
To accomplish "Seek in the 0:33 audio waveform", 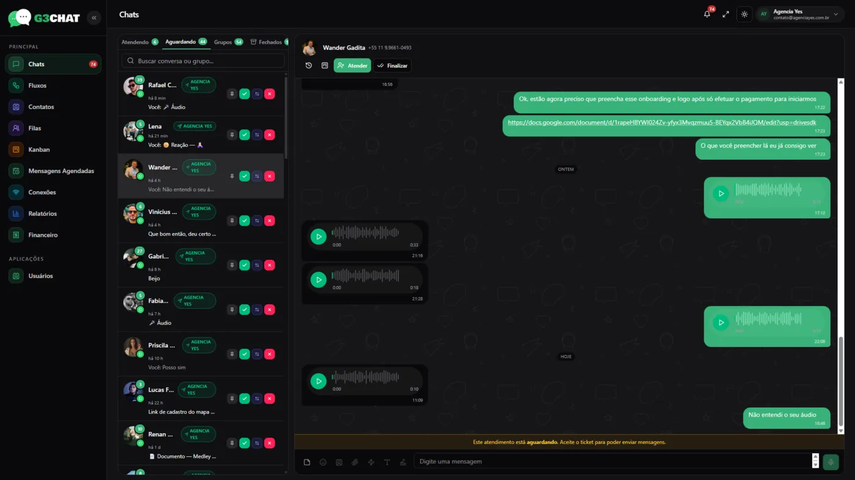I will click(x=365, y=232).
